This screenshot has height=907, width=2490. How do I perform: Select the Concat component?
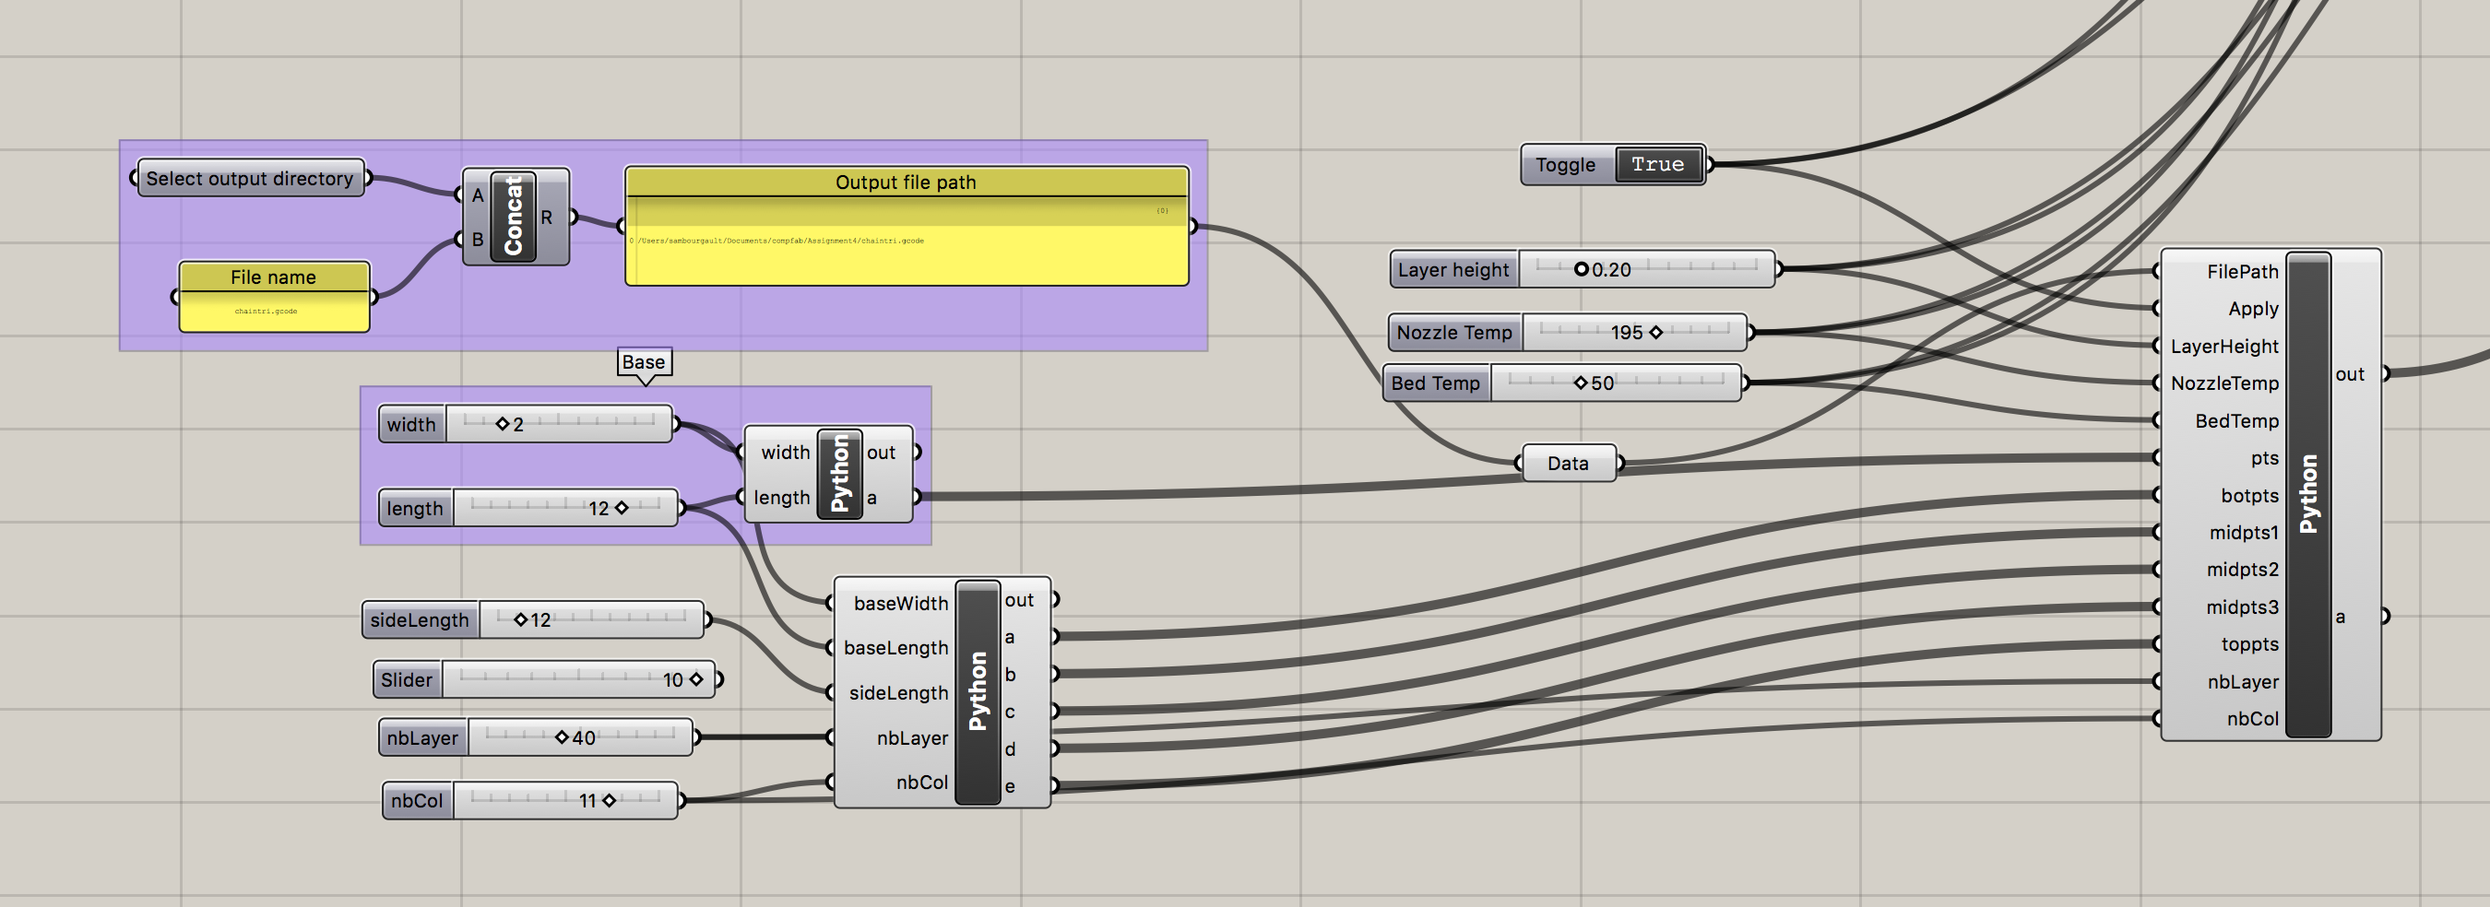click(x=513, y=217)
